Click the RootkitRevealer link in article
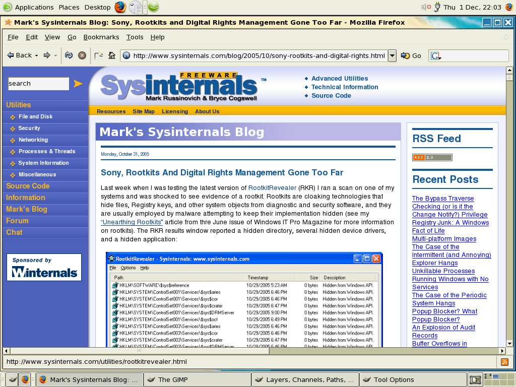Image resolution: width=516 pixels, height=387 pixels. 272,188
